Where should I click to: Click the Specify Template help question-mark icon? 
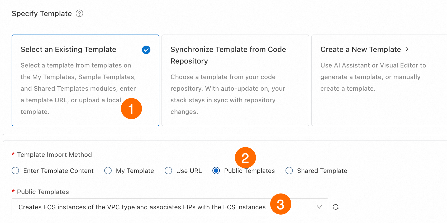(79, 13)
